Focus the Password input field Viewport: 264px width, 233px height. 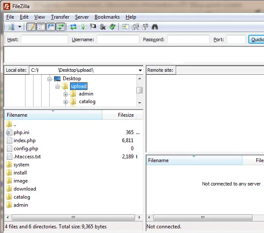[188, 39]
